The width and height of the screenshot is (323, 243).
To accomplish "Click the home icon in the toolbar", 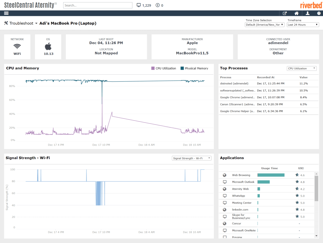I will click(296, 13).
